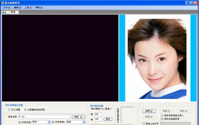Image resolution: width=199 pixels, height=125 pixels.
Task: Toggle the 可变目录1 checkbox
Action: (20, 122)
